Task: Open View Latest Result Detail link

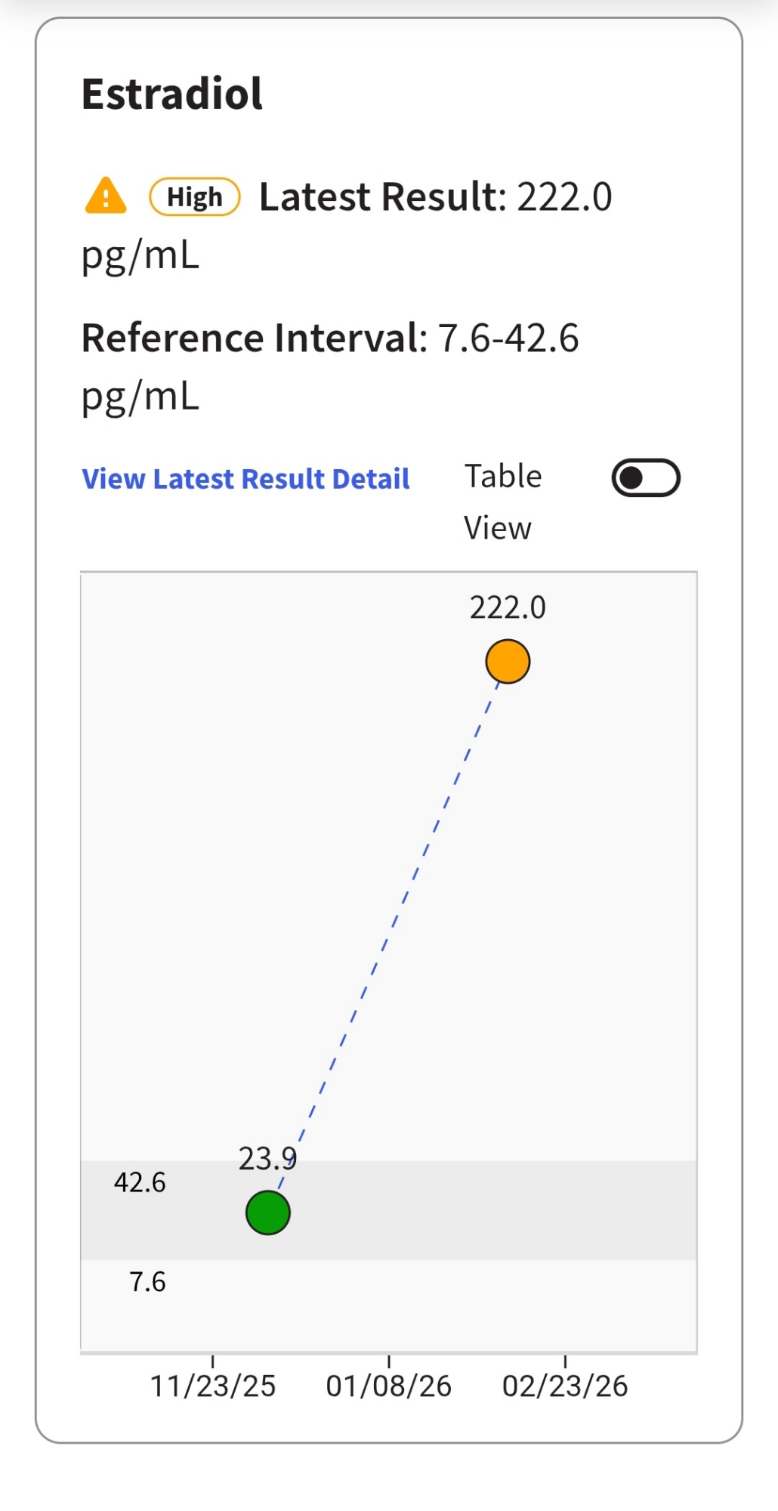Action: click(245, 479)
